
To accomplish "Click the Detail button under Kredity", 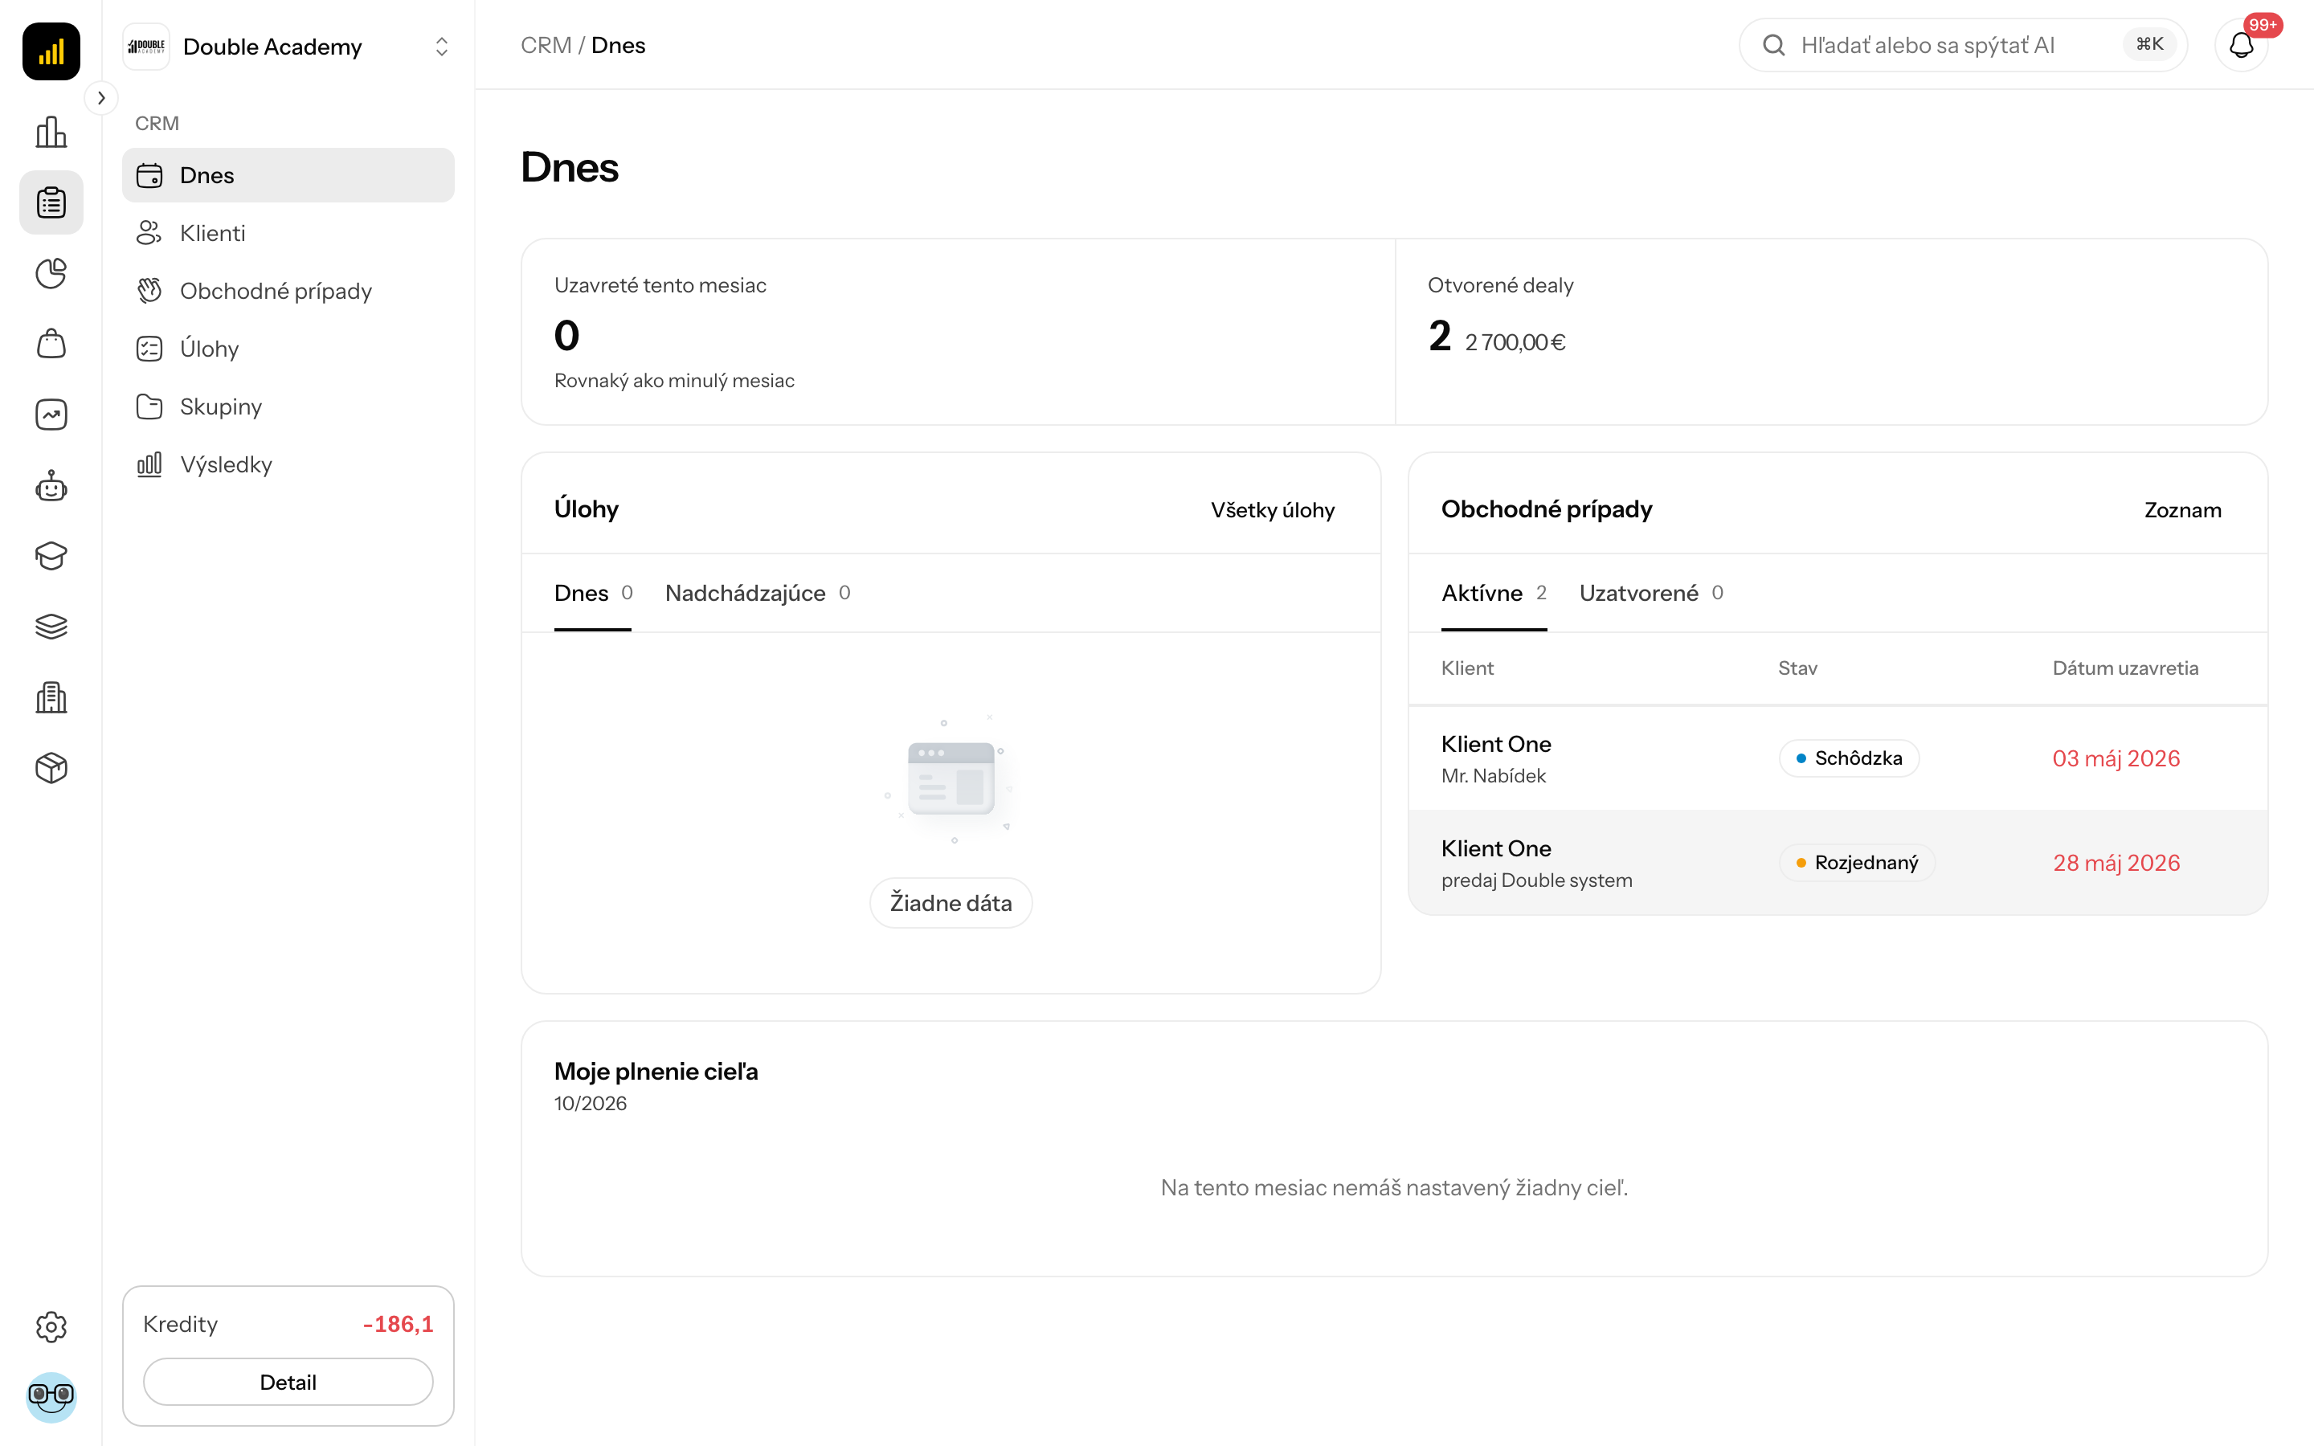I will click(288, 1382).
